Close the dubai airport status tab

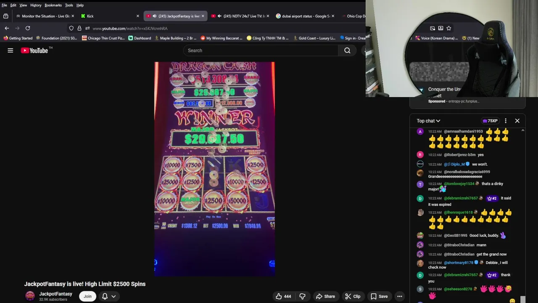333,16
